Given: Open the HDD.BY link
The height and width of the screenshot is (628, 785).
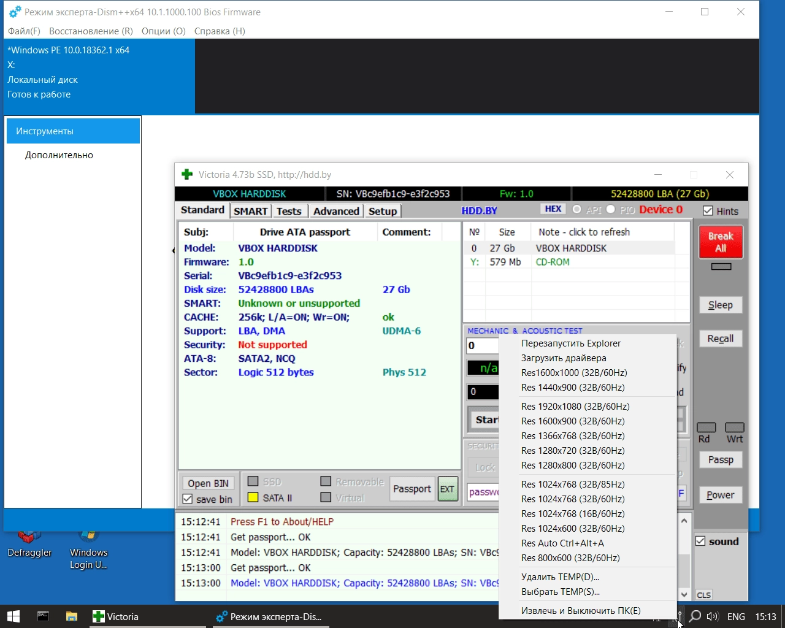Looking at the screenshot, I should pos(479,210).
